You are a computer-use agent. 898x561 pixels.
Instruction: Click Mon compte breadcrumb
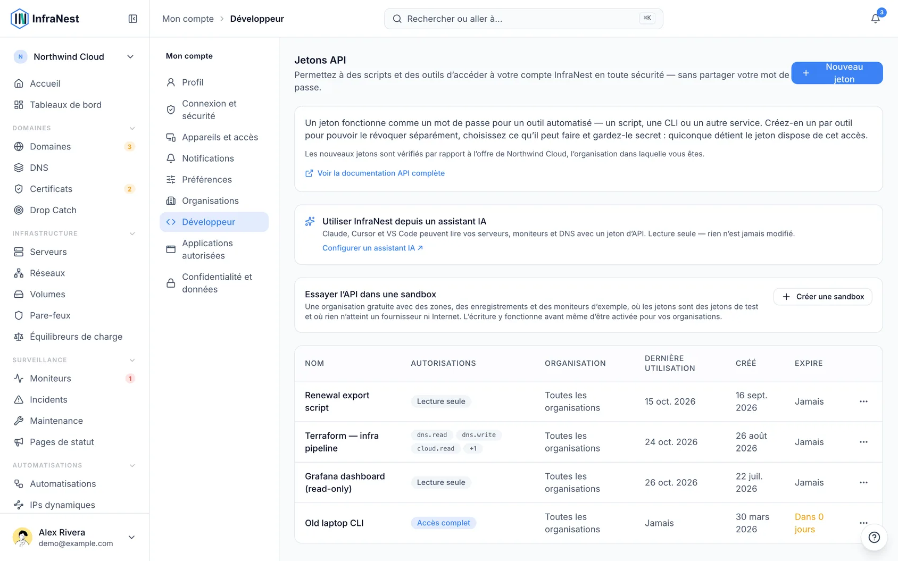(188, 19)
